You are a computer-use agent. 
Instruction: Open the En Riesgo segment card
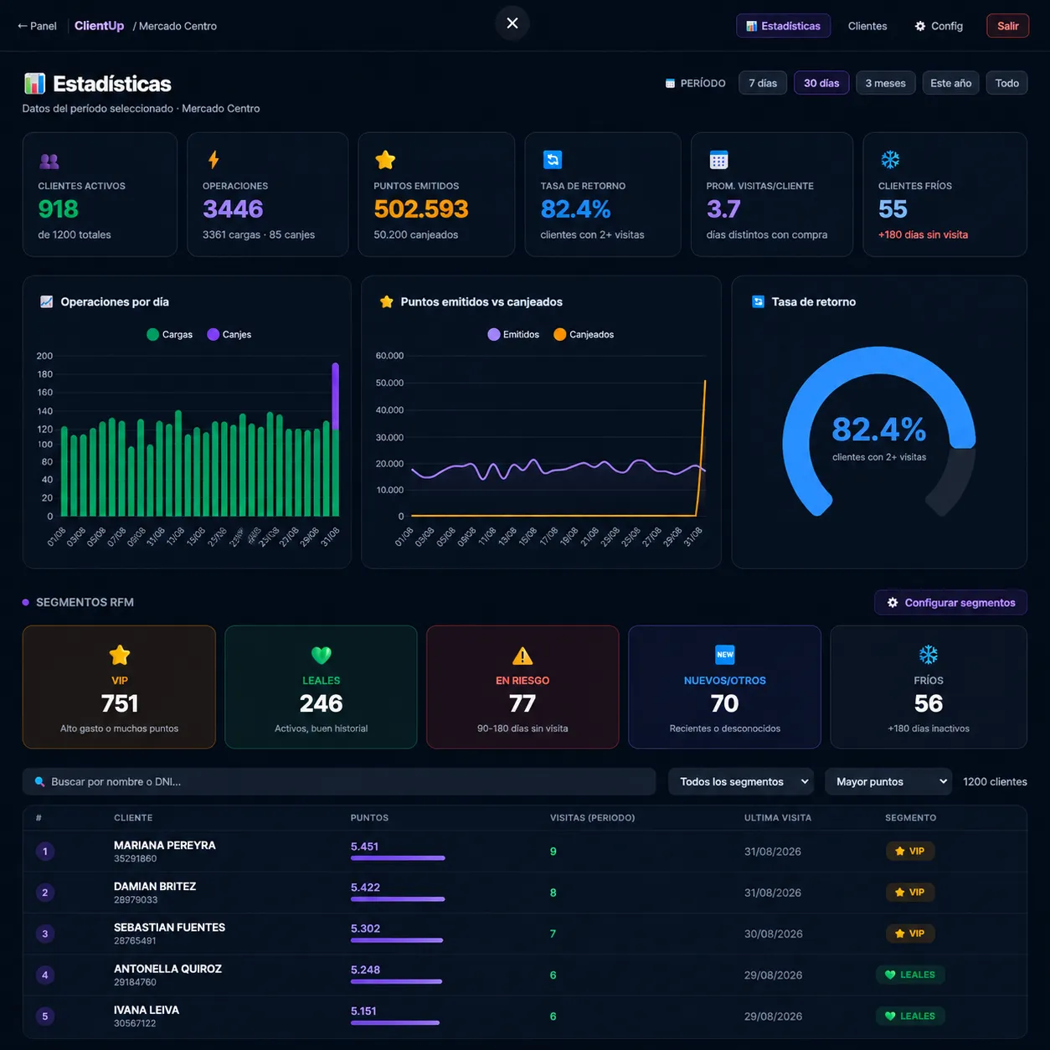point(522,687)
